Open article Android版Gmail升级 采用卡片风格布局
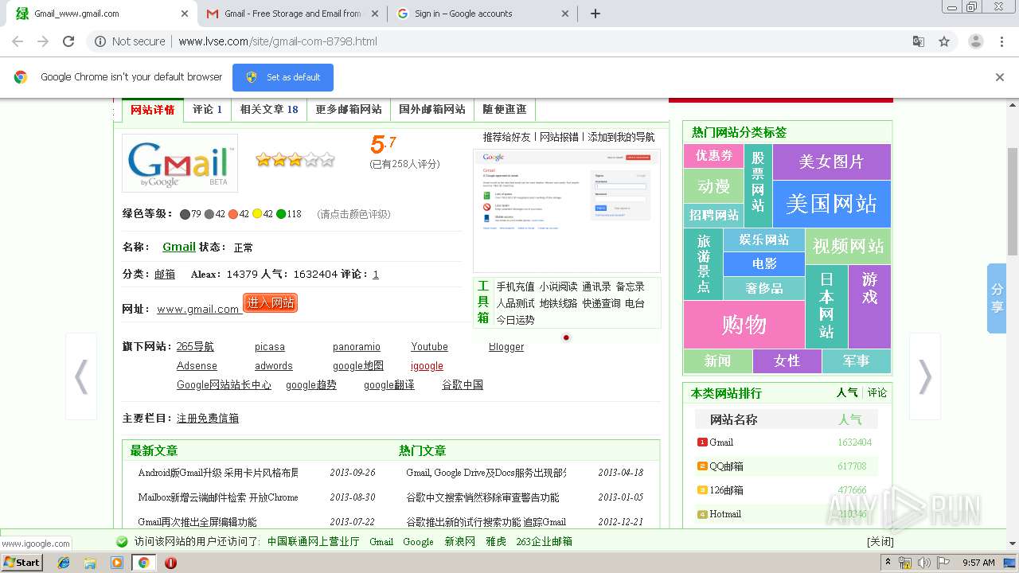Viewport: 1019px width, 573px height. (x=218, y=473)
